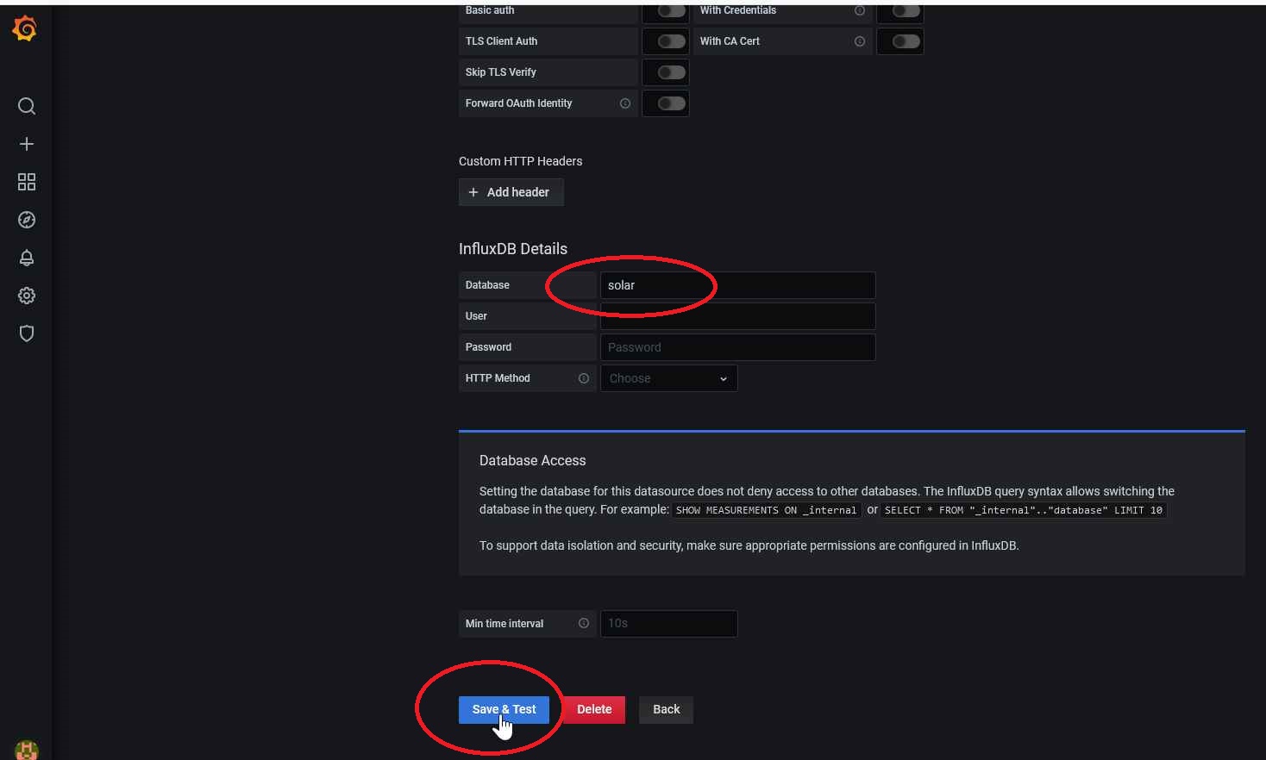Open the Grafana home logo

25,29
